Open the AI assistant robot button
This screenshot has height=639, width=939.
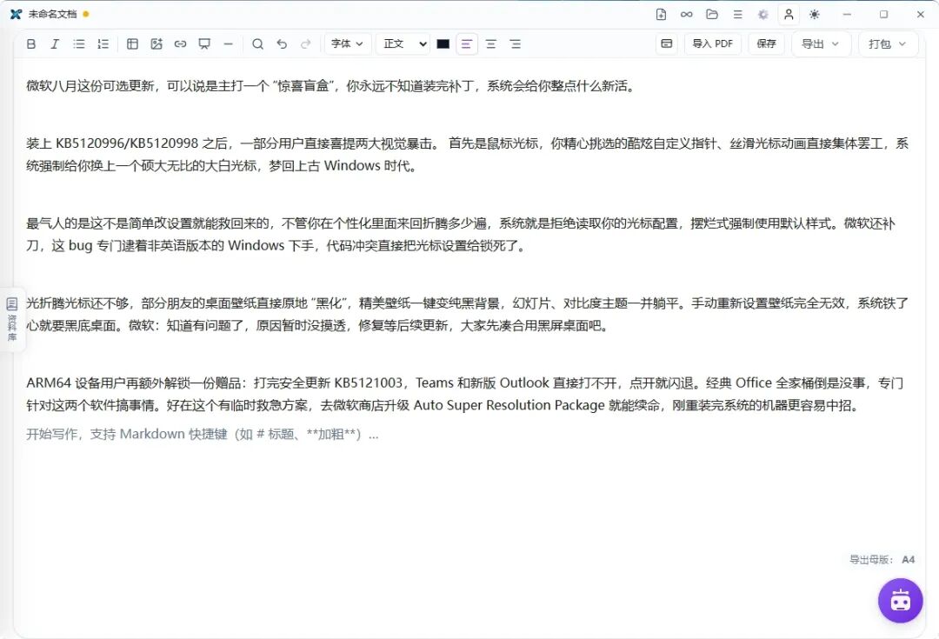pos(900,600)
